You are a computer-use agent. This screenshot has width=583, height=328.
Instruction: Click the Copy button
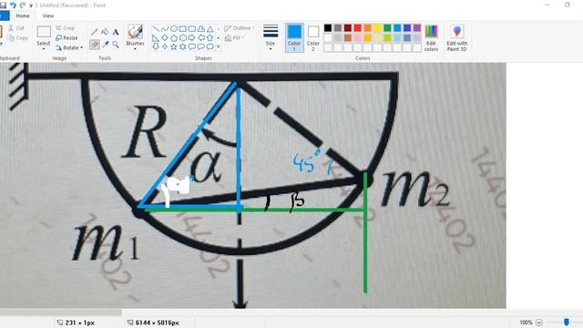18,37
